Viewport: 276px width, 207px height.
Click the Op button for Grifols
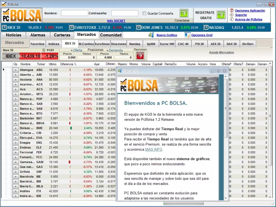pos(16,172)
